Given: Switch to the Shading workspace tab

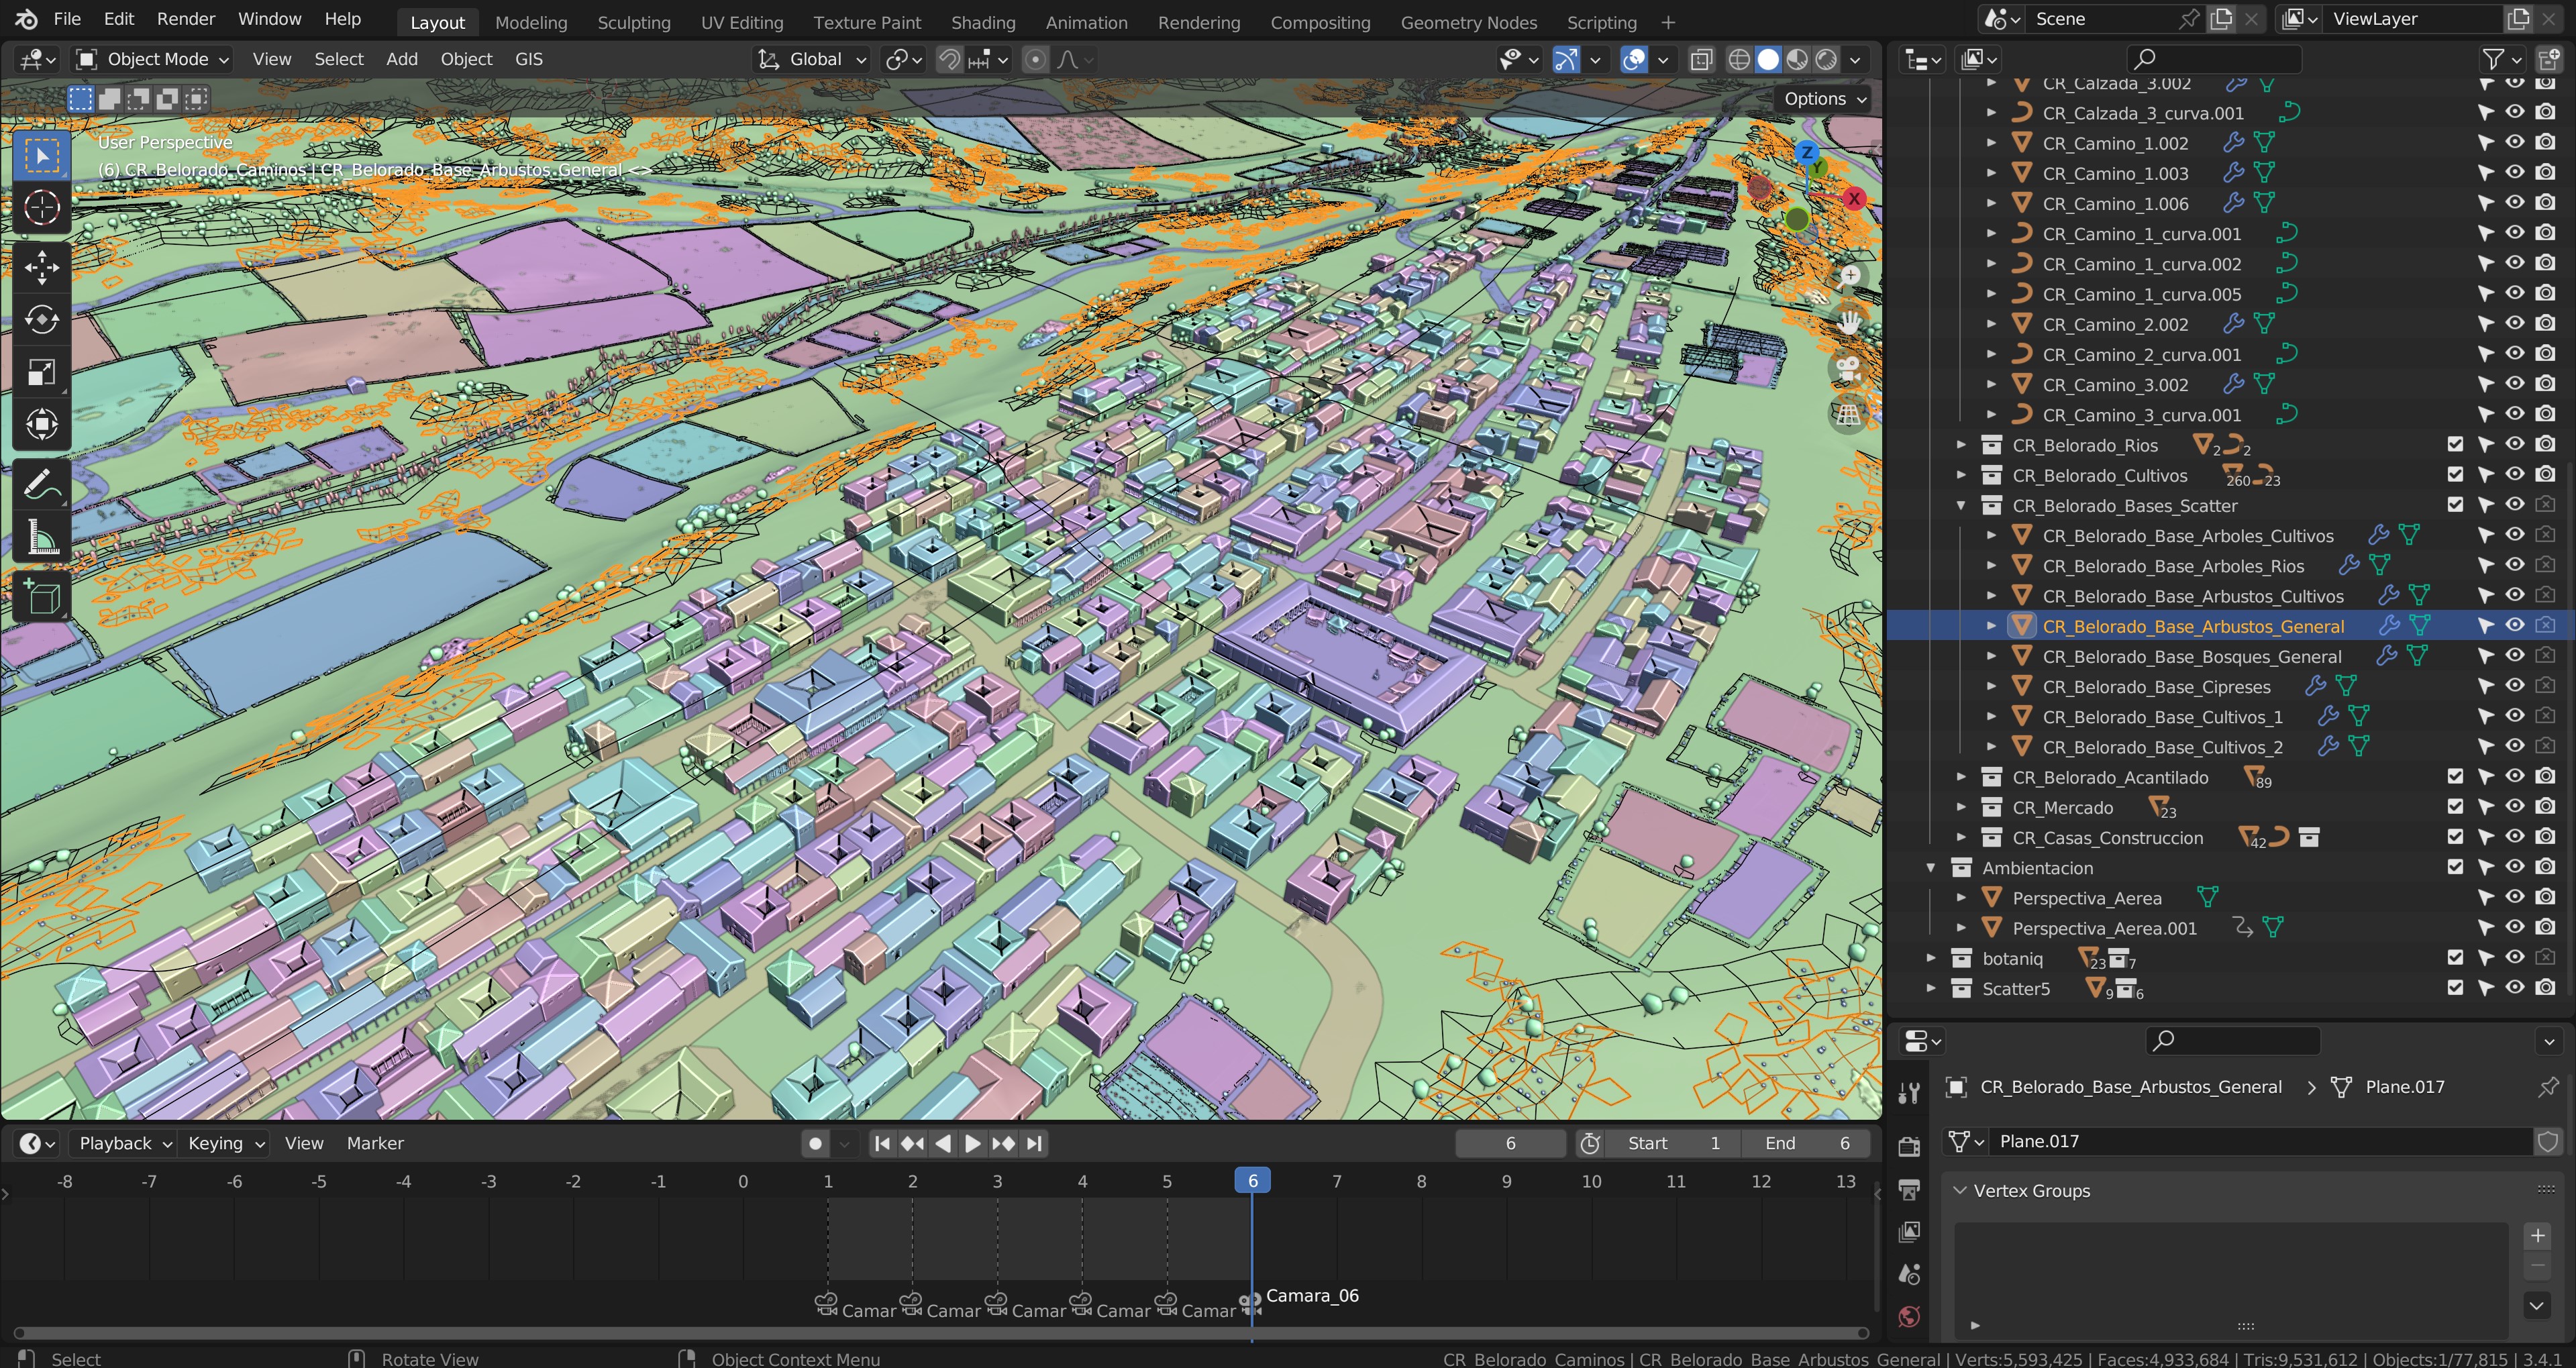Looking at the screenshot, I should click(982, 22).
